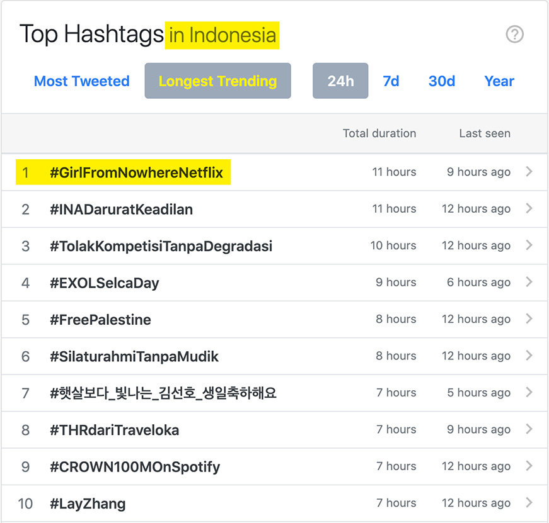The width and height of the screenshot is (549, 523).
Task: Switch to Most Tweeted view
Action: click(82, 81)
